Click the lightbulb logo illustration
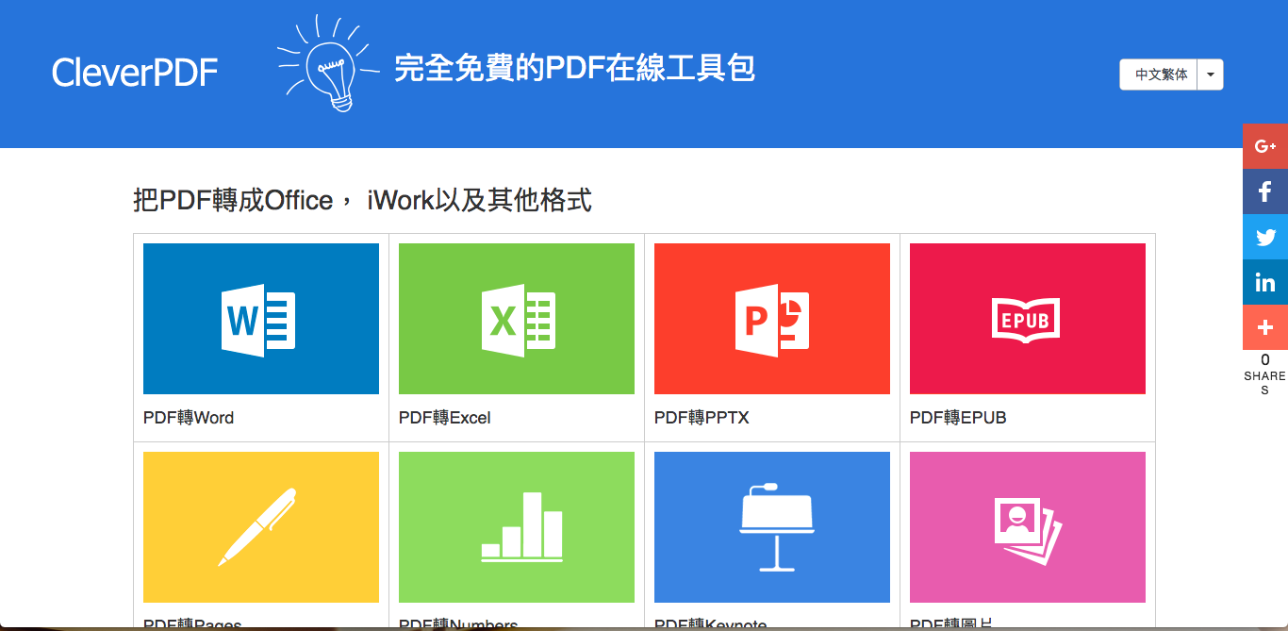 328,64
